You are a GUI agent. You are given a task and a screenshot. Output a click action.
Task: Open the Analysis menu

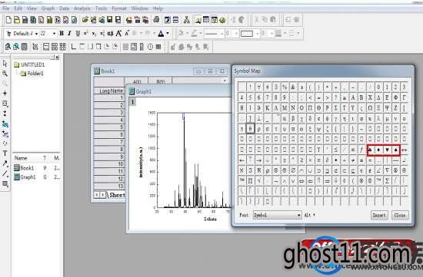pos(82,8)
